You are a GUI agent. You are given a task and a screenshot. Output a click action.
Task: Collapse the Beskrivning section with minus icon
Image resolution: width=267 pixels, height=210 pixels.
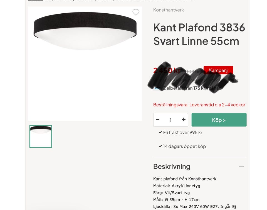241,166
